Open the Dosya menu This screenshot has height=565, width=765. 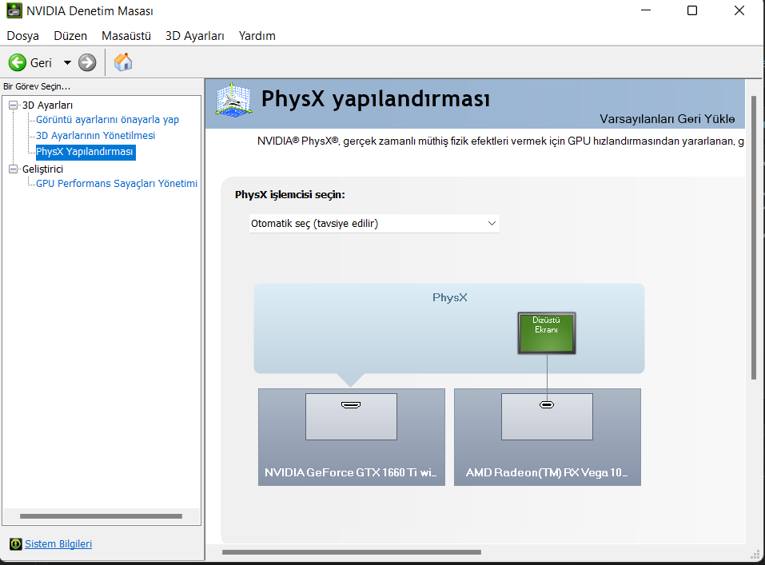click(x=23, y=36)
